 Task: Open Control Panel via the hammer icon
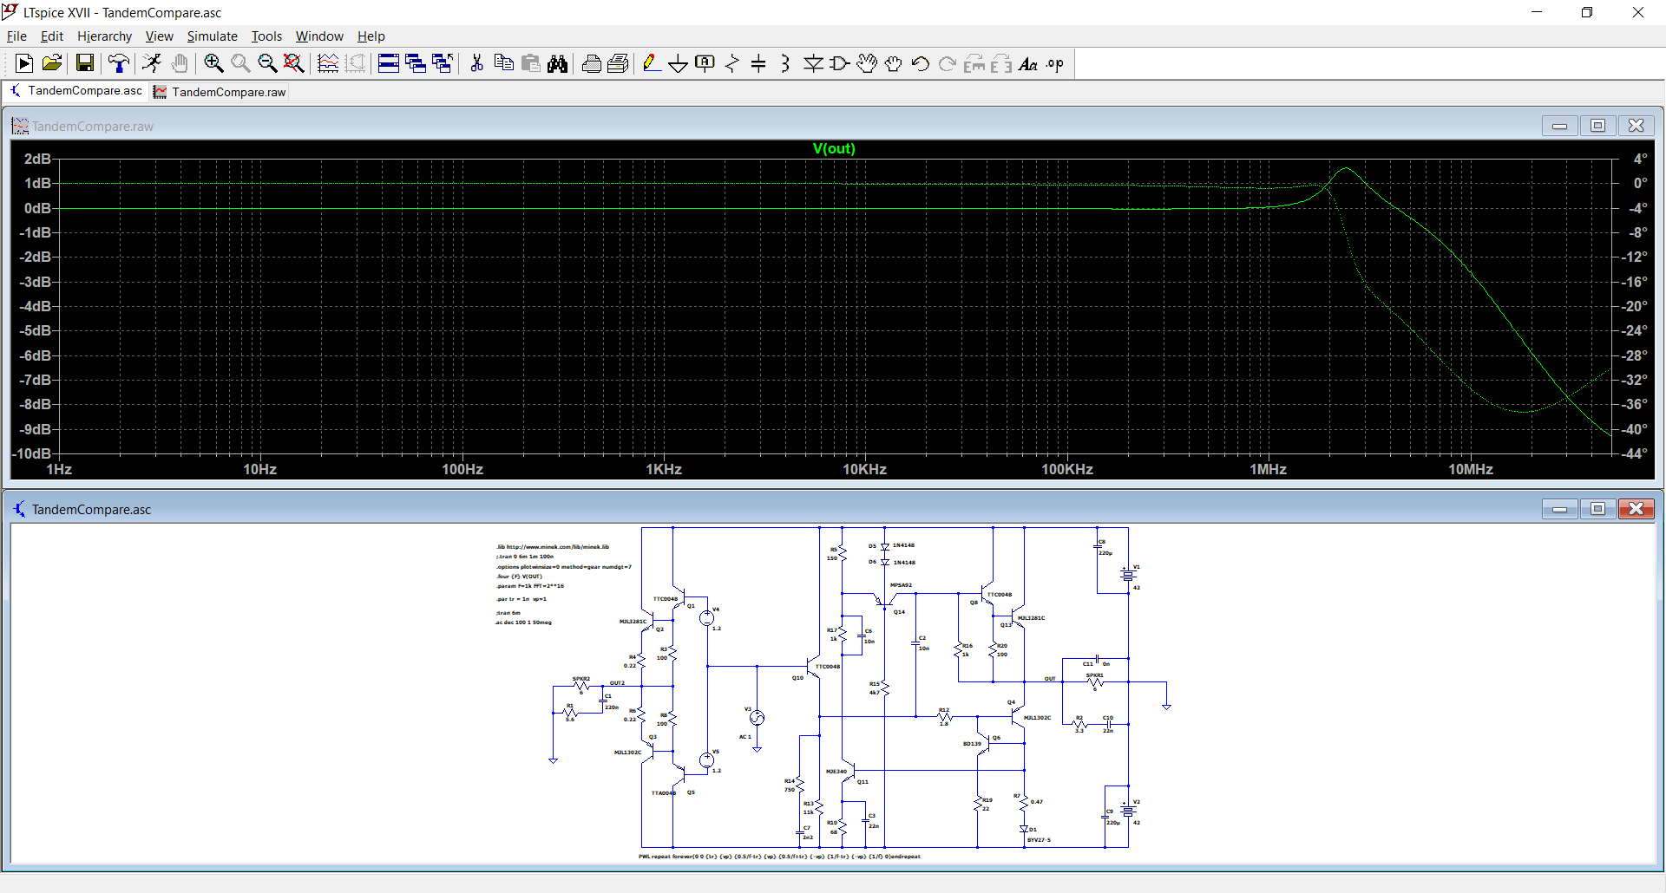click(x=119, y=63)
